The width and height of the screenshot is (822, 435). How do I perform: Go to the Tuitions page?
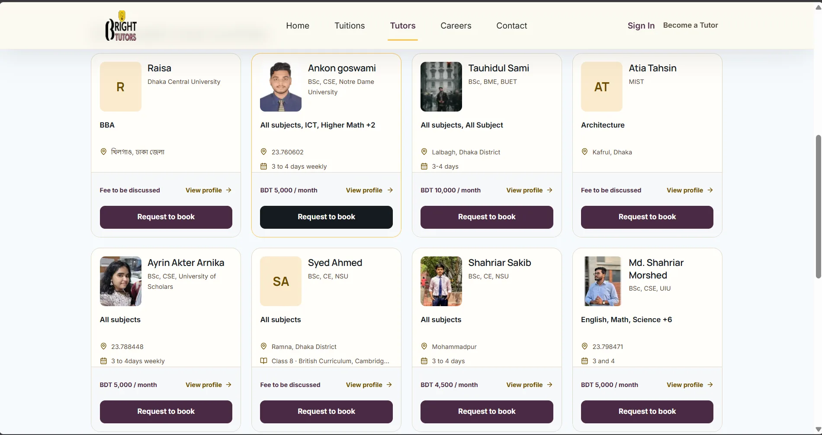(x=350, y=26)
